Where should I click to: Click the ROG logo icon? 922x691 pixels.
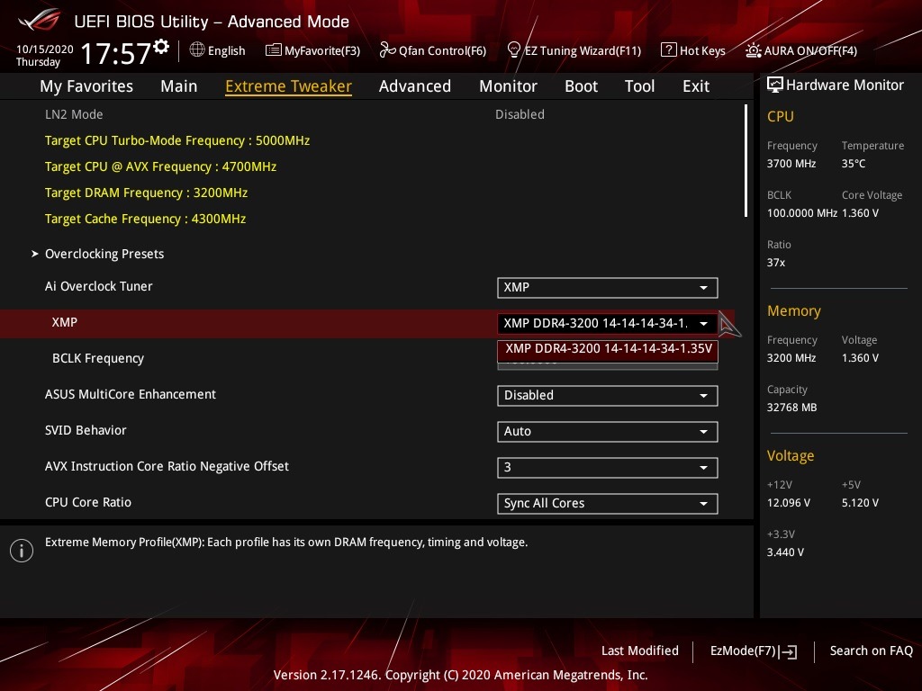coord(39,21)
